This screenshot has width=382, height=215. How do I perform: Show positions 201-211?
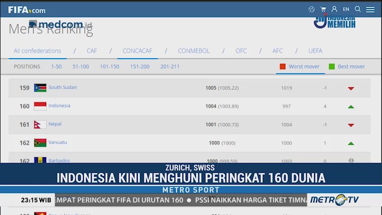click(x=170, y=66)
